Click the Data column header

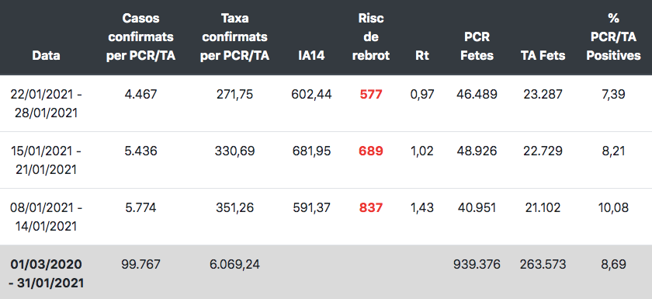(46, 56)
